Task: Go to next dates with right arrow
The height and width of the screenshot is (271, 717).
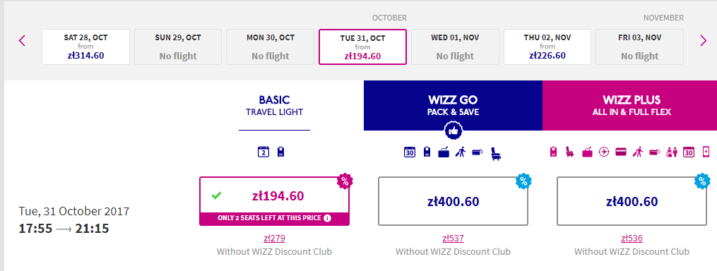Action: pyautogui.click(x=704, y=41)
